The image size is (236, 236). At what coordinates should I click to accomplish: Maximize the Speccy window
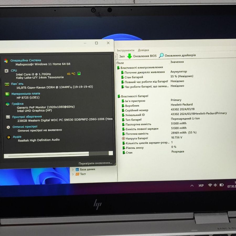pyautogui.click(x=96, y=43)
